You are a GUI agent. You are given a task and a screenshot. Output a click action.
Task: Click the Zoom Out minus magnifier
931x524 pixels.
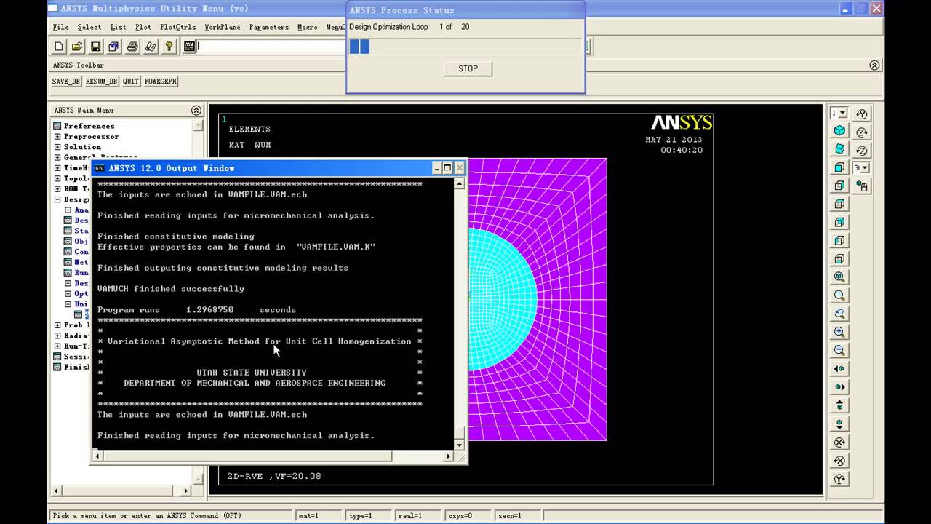[839, 350]
